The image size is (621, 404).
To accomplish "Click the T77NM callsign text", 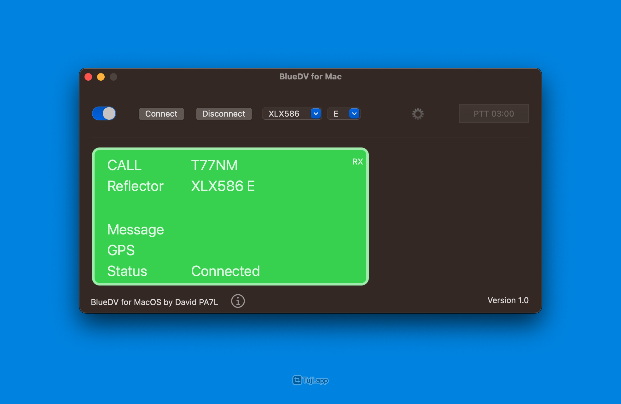I will (214, 165).
